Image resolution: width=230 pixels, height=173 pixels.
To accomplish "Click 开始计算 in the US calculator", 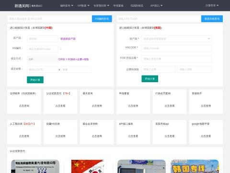I will coord(150,79).
